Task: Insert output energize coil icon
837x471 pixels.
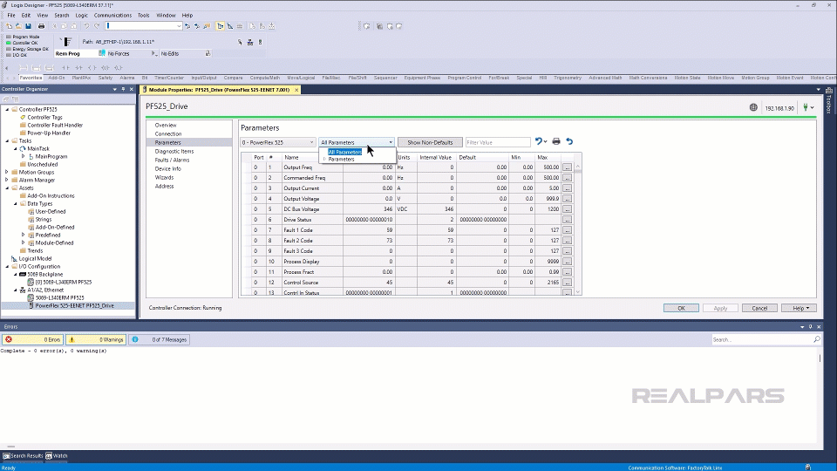Action: coord(92,68)
